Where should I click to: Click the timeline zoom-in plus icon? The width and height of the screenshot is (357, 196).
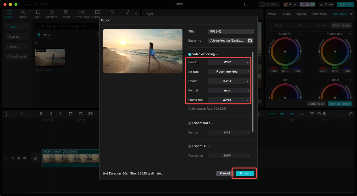[x=351, y=114]
